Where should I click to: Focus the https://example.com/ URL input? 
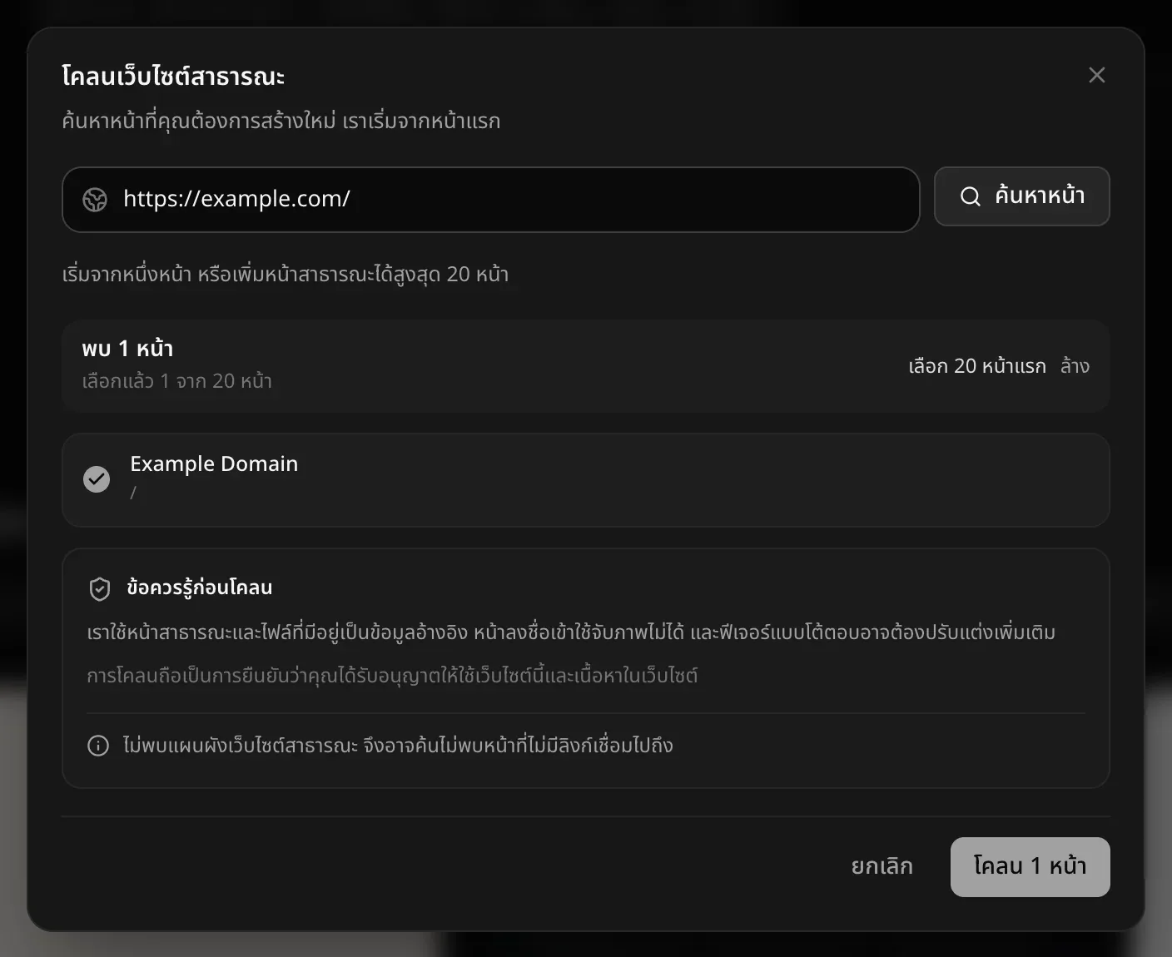click(x=490, y=200)
